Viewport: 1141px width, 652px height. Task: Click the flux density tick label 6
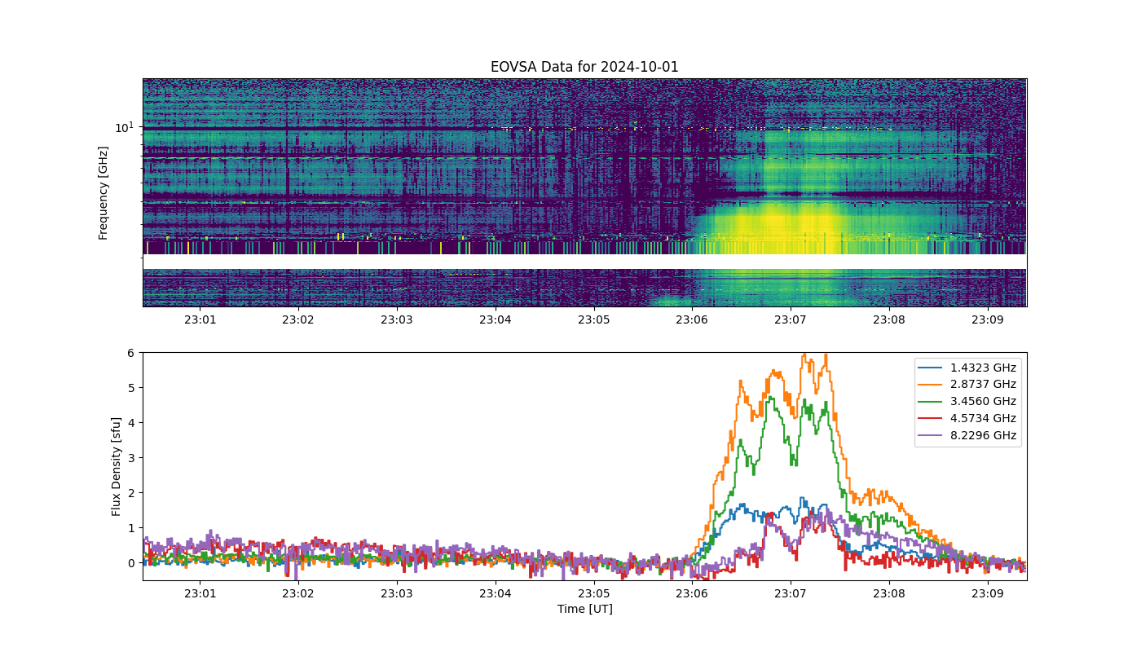(130, 353)
